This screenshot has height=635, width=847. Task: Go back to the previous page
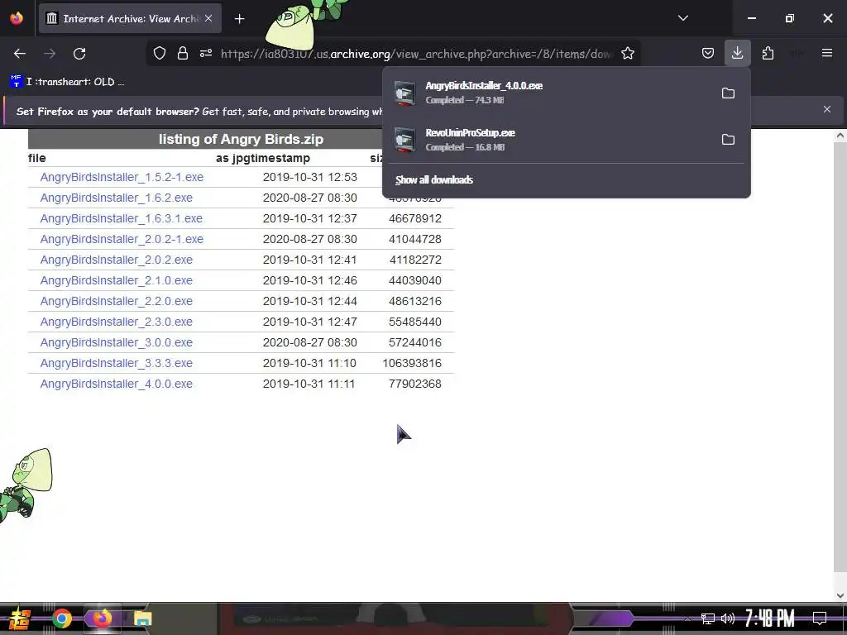point(20,54)
